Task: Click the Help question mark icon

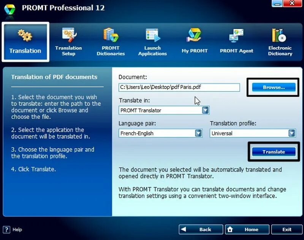Action: (x=6, y=229)
